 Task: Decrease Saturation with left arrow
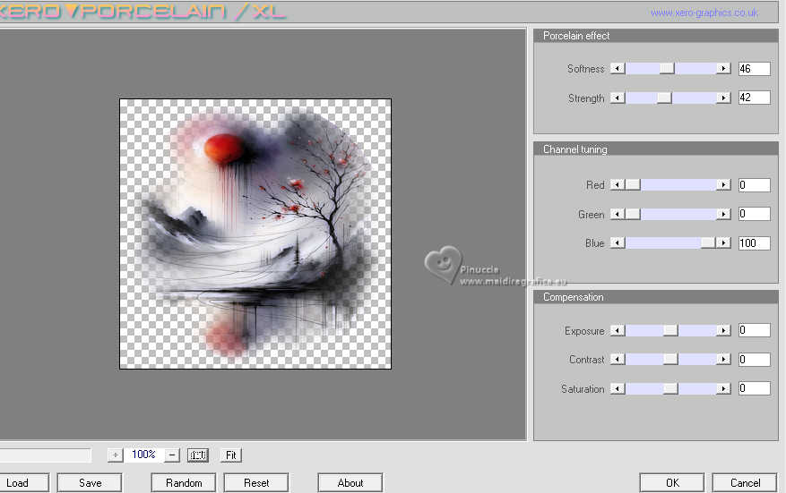coord(618,389)
